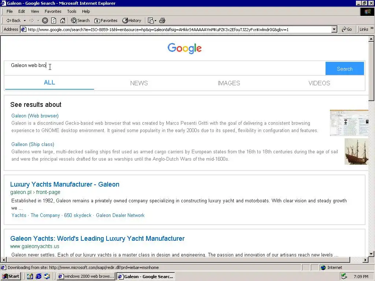The width and height of the screenshot is (375, 281).
Task: Open the Galeon (Web browser) link
Action: (35, 116)
